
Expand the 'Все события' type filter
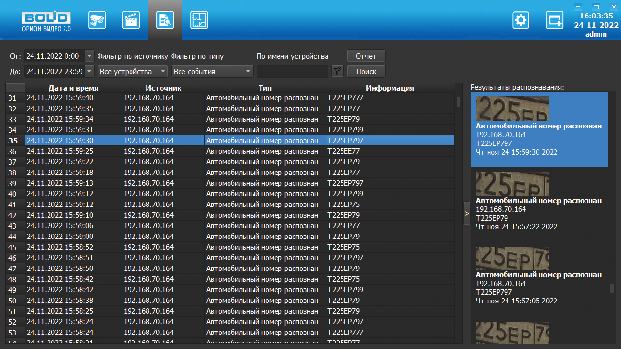pos(212,71)
